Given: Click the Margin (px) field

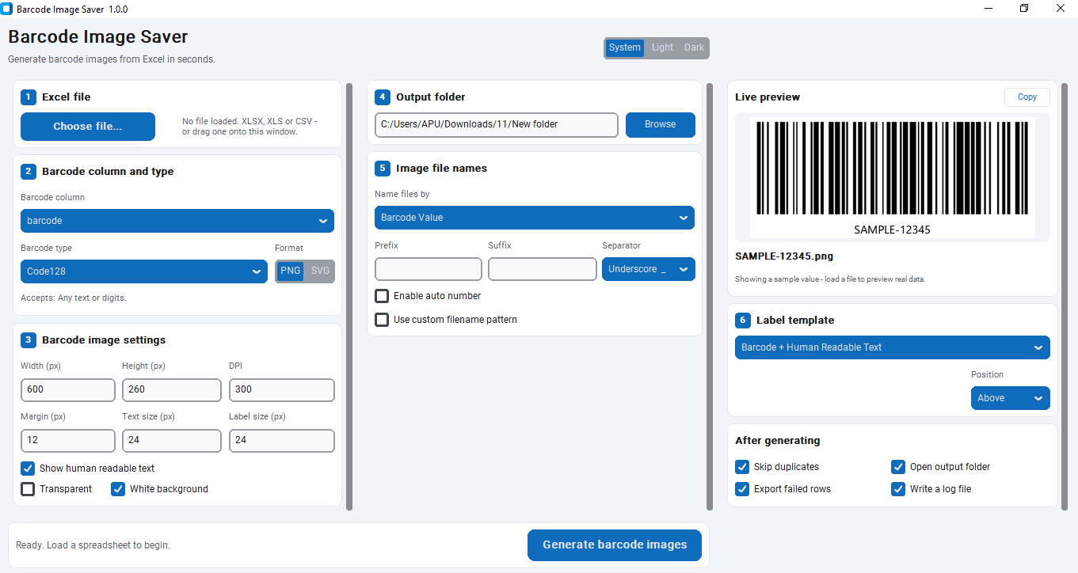Looking at the screenshot, I should tap(68, 440).
